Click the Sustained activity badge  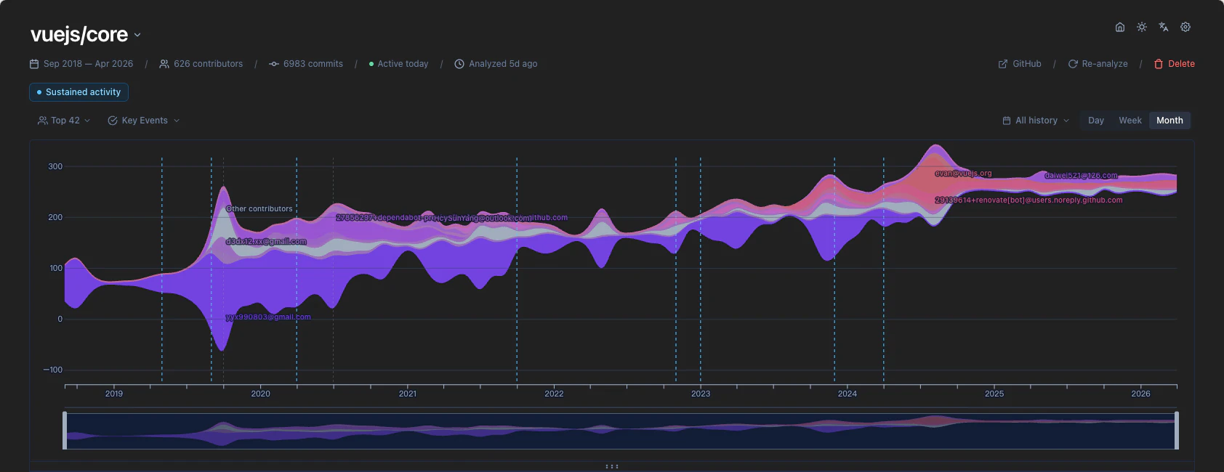[x=79, y=92]
